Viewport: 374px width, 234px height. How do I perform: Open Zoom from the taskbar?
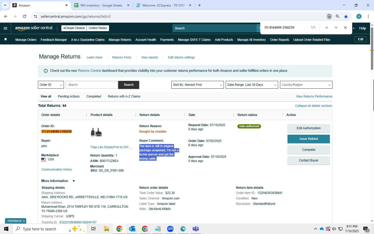click(x=170, y=229)
